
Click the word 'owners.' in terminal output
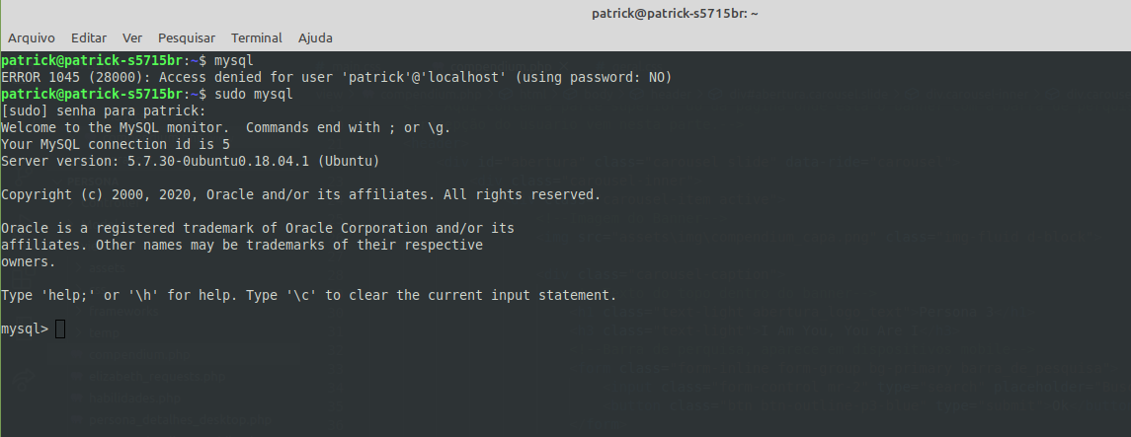coord(28,261)
